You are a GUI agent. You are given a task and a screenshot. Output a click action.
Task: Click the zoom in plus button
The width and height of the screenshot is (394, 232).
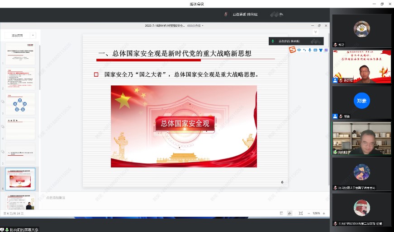[x=324, y=213]
